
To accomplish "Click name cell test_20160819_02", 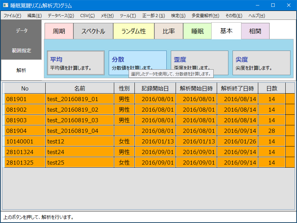I will (x=80, y=109).
